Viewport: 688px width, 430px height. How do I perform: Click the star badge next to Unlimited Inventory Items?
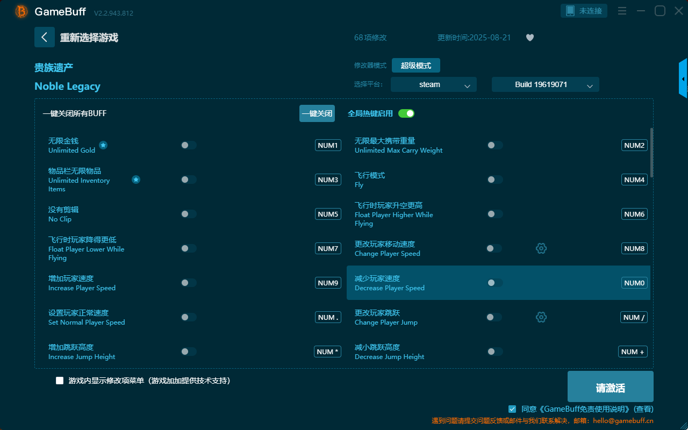click(136, 180)
